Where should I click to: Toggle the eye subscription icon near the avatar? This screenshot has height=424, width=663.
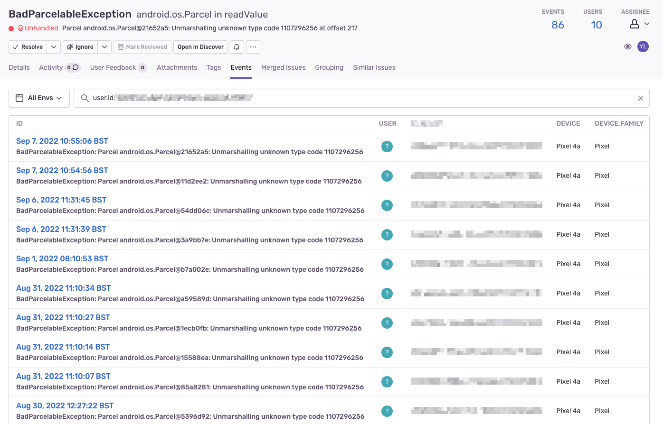628,46
